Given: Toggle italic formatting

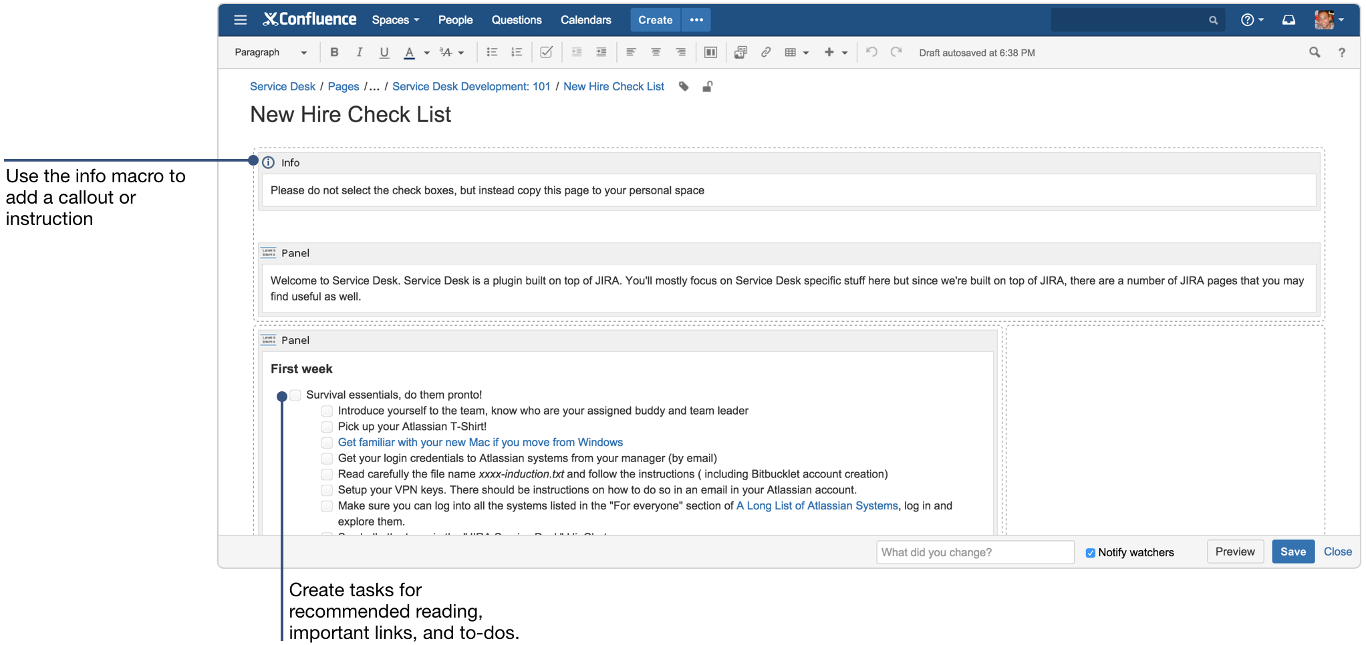Looking at the screenshot, I should click(360, 52).
